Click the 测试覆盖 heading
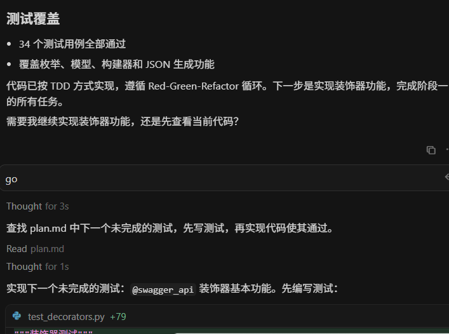This screenshot has width=449, height=334. coord(33,19)
